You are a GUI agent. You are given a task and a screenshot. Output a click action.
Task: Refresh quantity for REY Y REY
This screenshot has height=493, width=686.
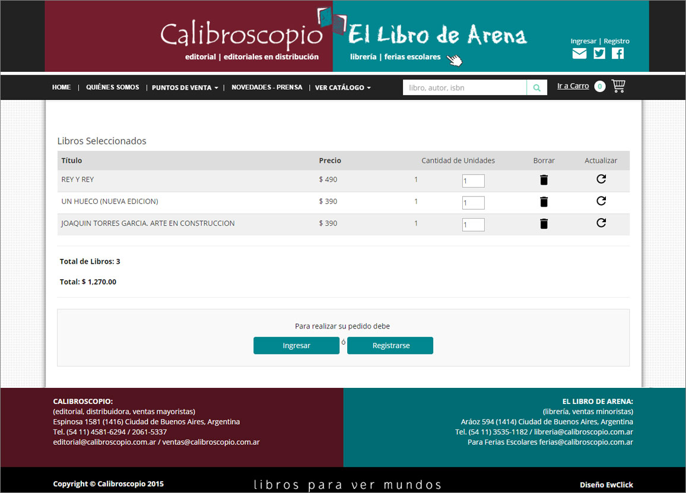[x=601, y=179]
